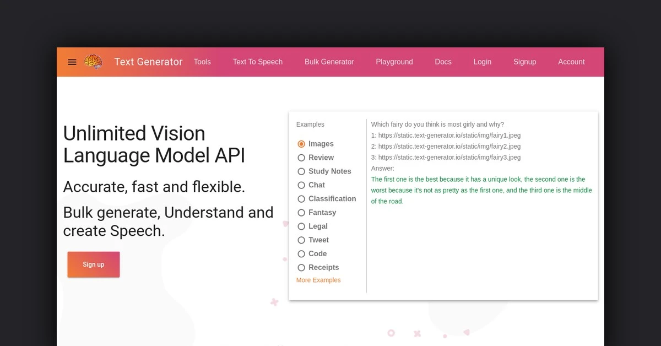Click the orange Sign up button
Image resolution: width=661 pixels, height=346 pixels.
pyautogui.click(x=94, y=264)
